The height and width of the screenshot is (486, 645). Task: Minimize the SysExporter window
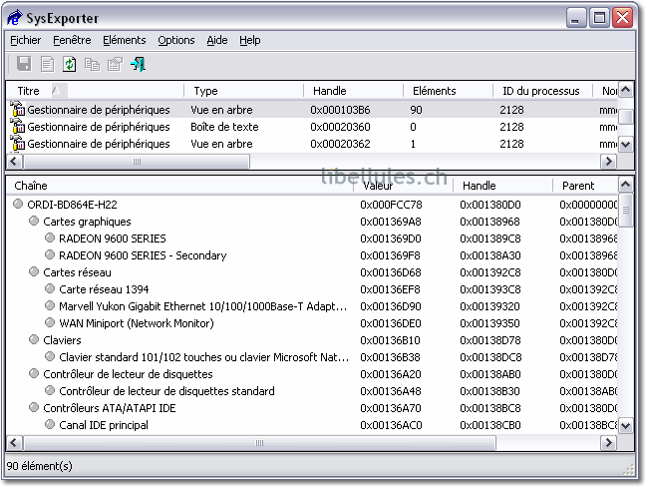(576, 18)
